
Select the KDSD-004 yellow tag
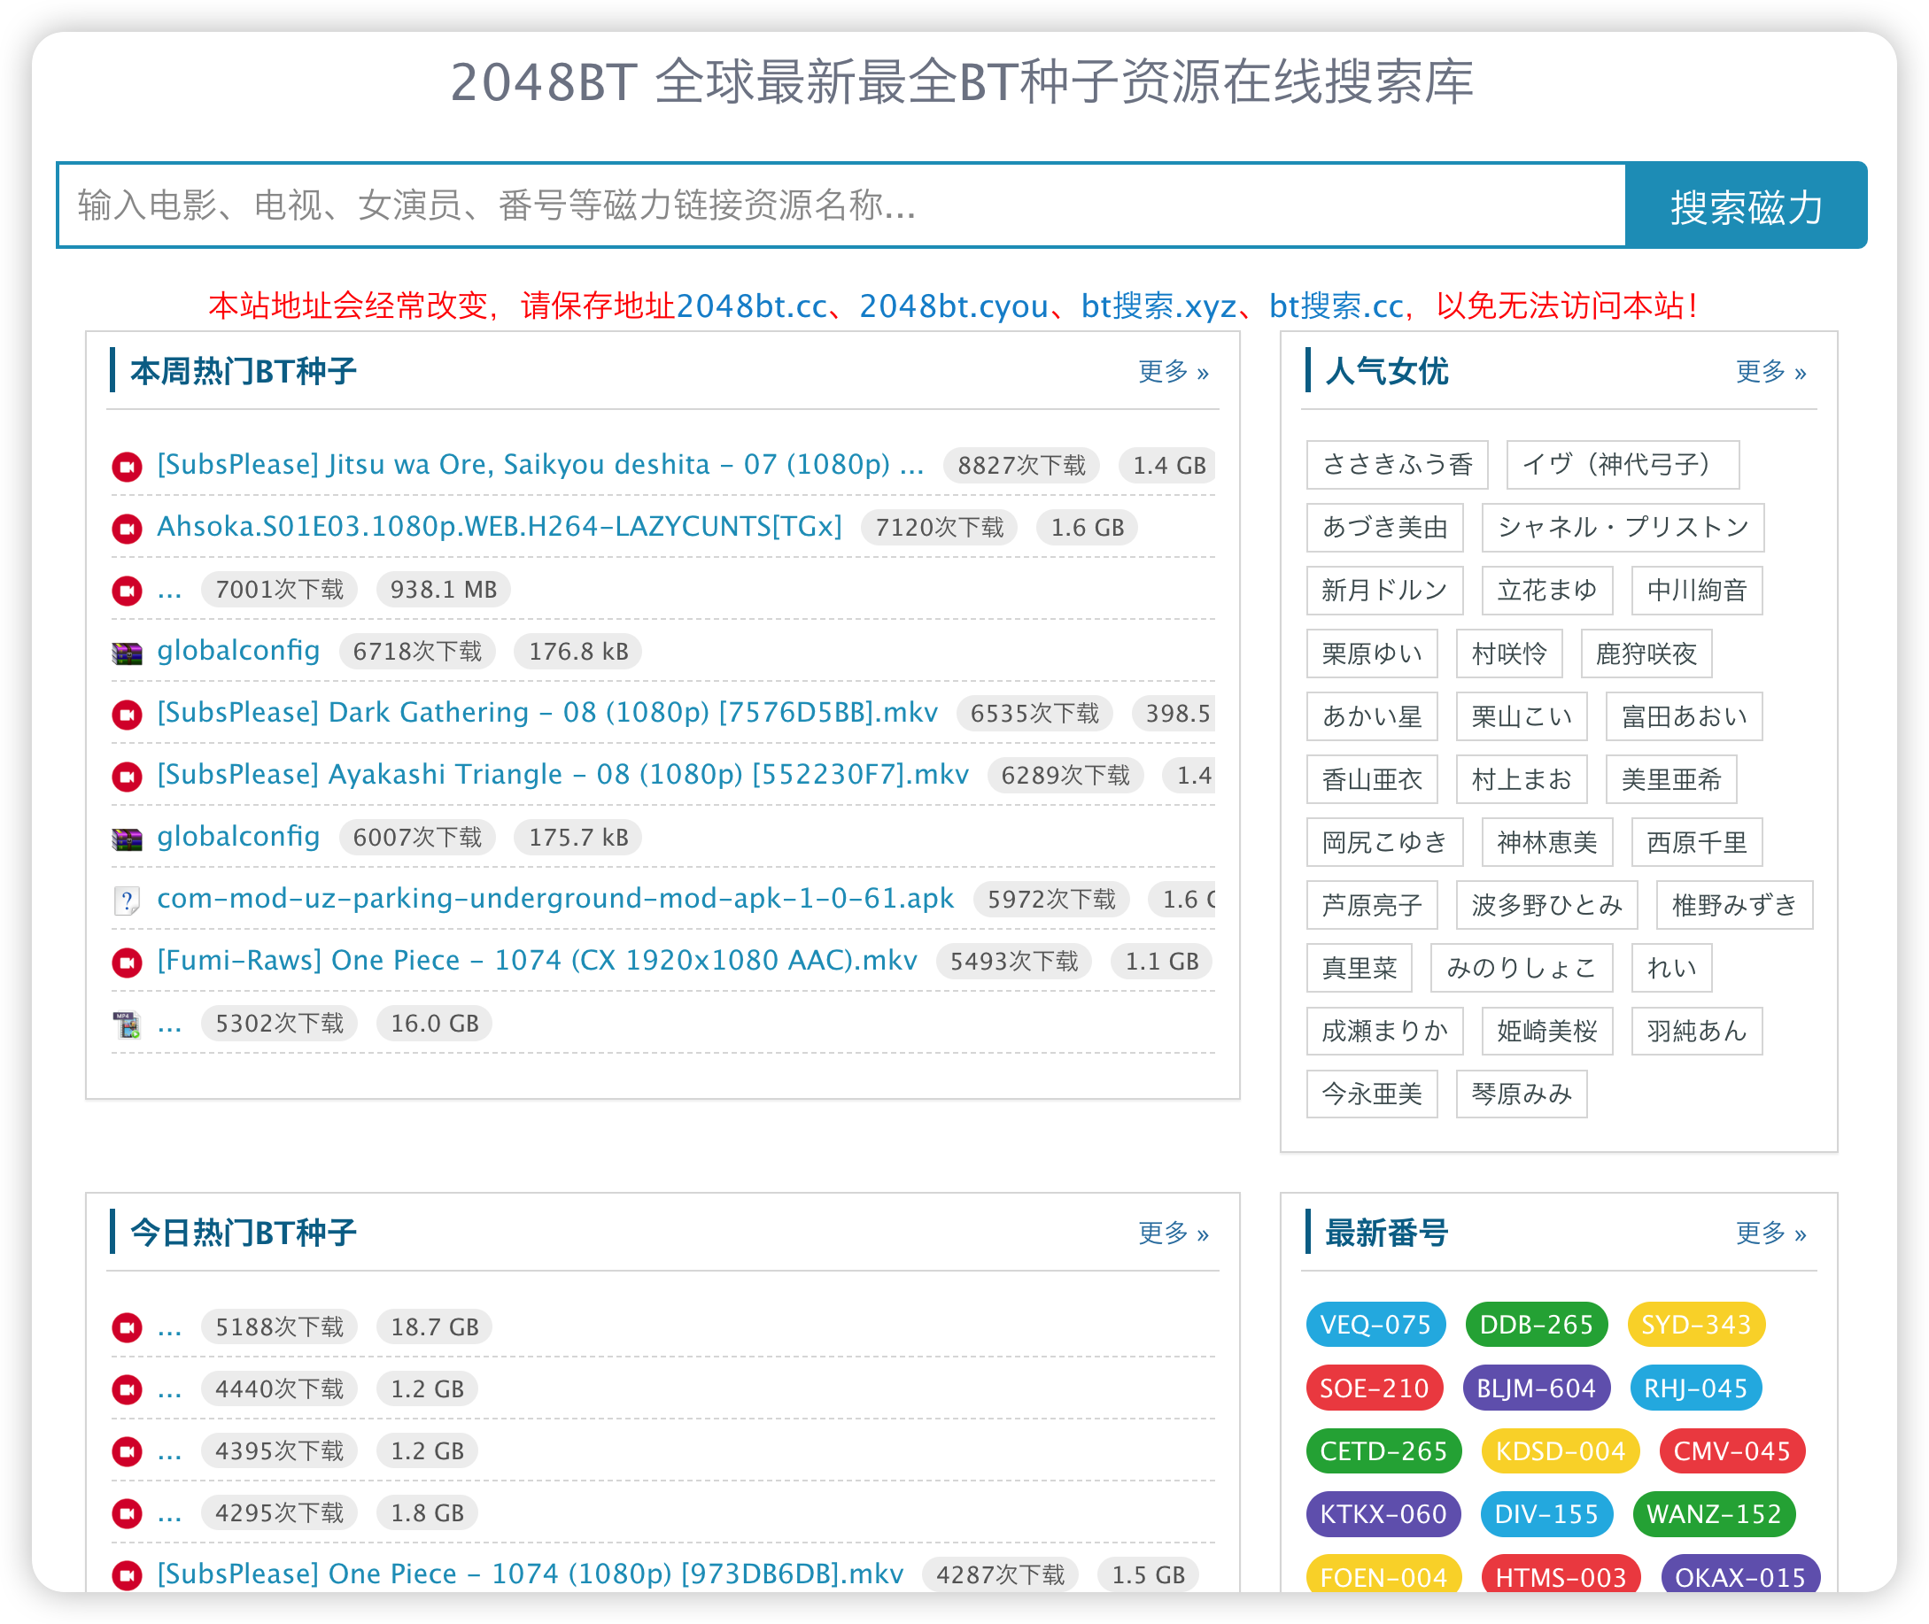[x=1561, y=1452]
